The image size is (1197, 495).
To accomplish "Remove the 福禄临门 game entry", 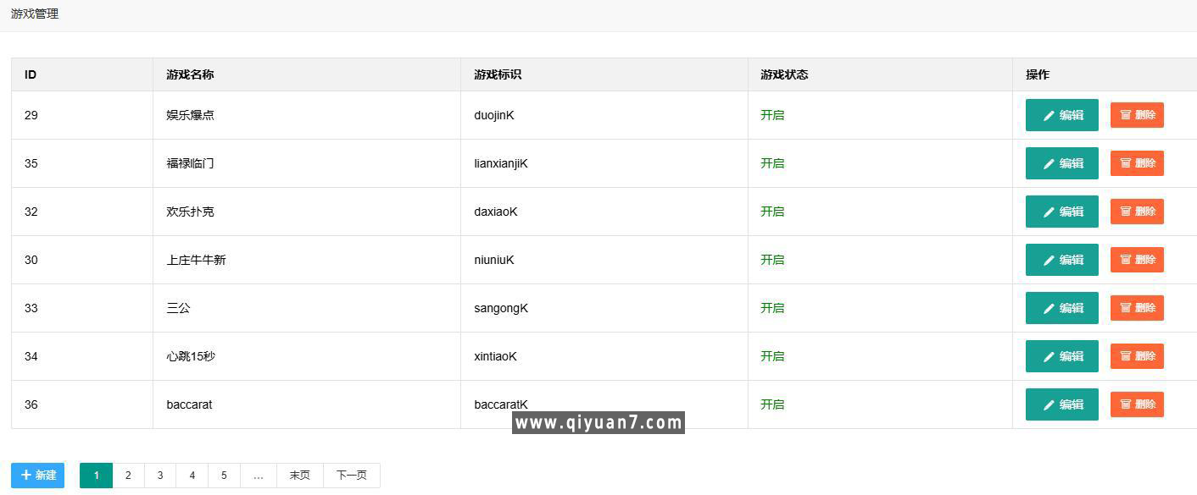I will coord(1137,163).
